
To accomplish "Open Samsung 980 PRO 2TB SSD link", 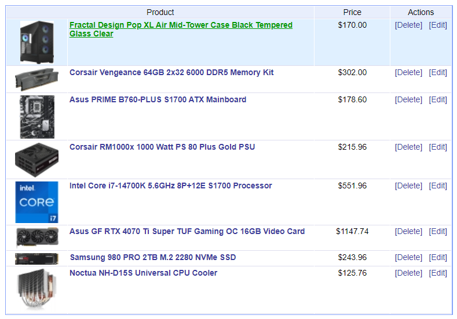I will (x=153, y=258).
